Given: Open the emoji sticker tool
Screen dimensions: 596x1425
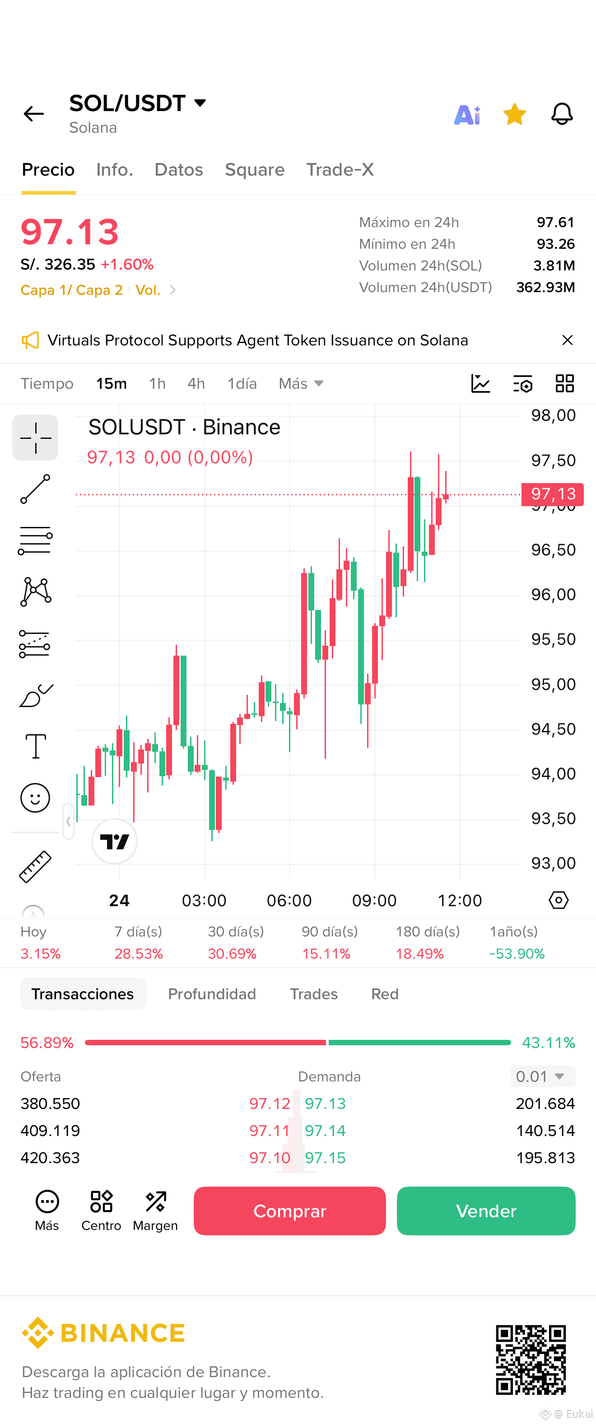Looking at the screenshot, I should coord(35,798).
